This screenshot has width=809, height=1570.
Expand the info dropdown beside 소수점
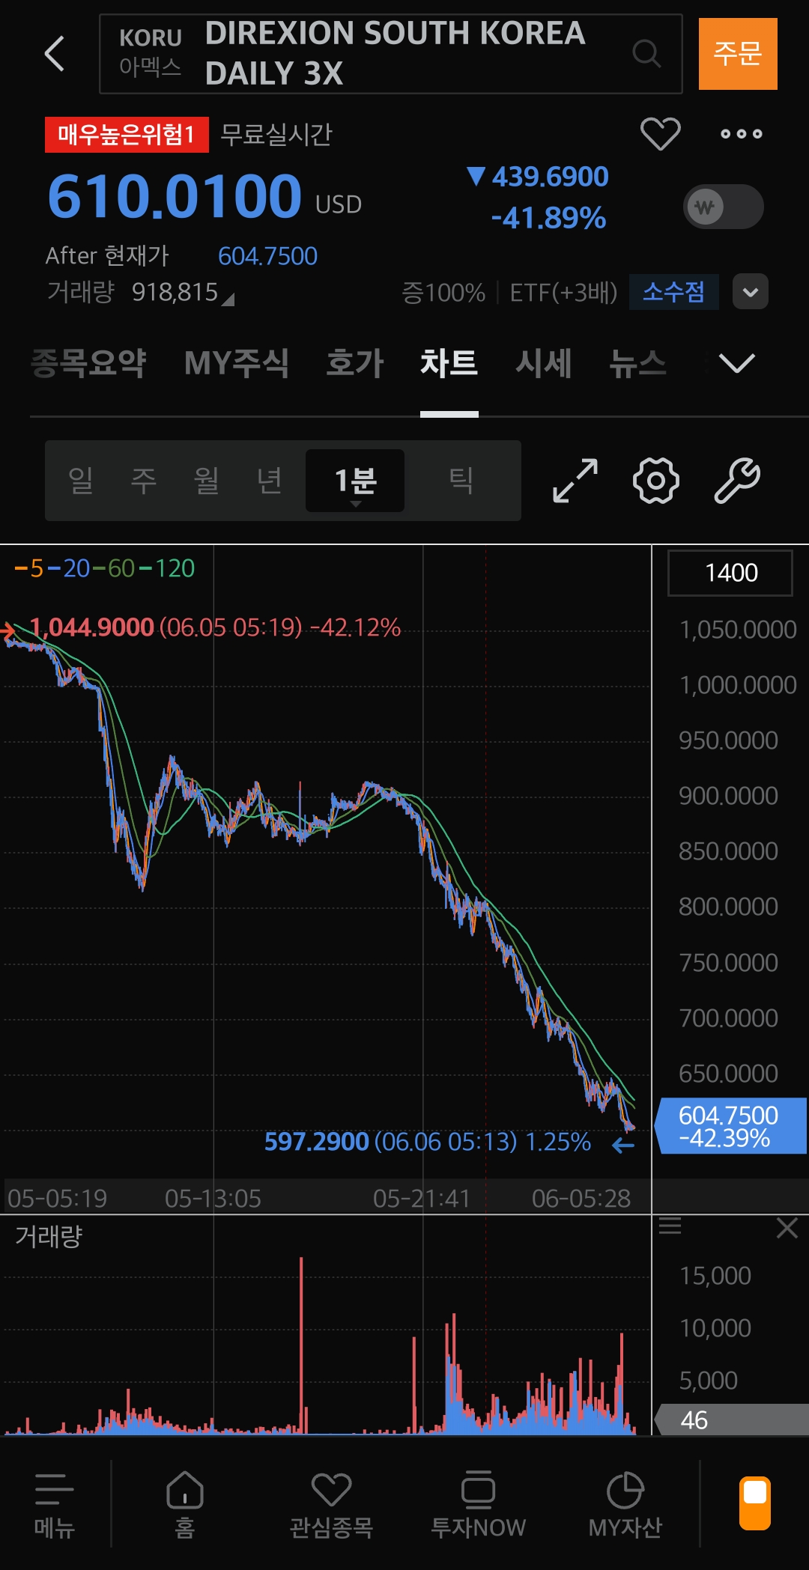click(x=751, y=292)
